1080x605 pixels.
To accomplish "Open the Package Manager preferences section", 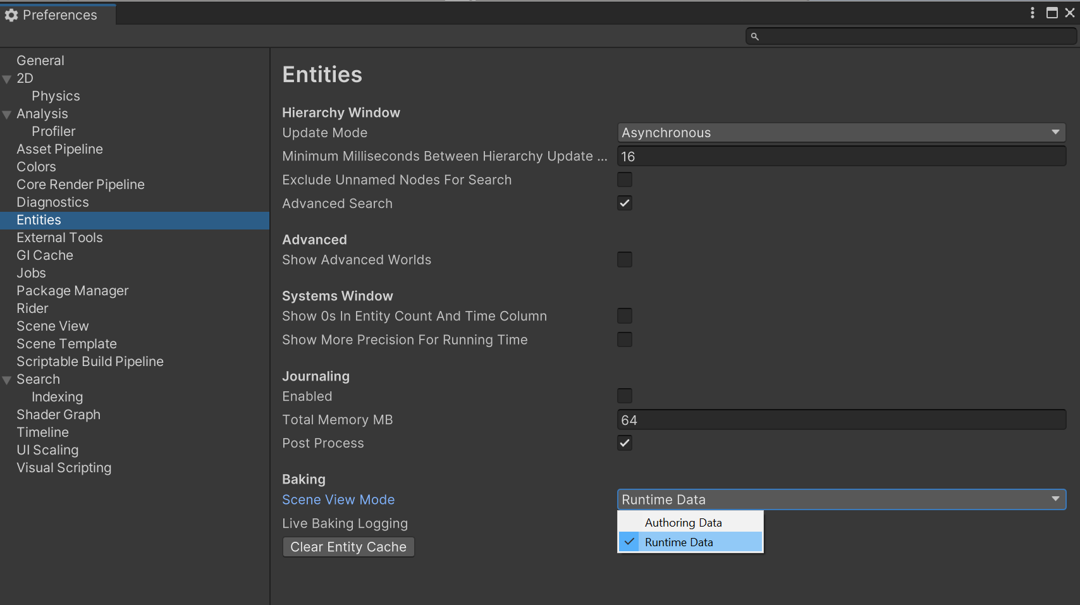I will tap(73, 291).
